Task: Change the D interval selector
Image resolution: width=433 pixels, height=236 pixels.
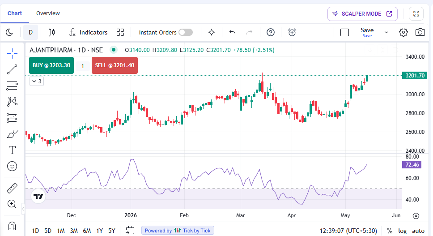Action: click(31, 32)
